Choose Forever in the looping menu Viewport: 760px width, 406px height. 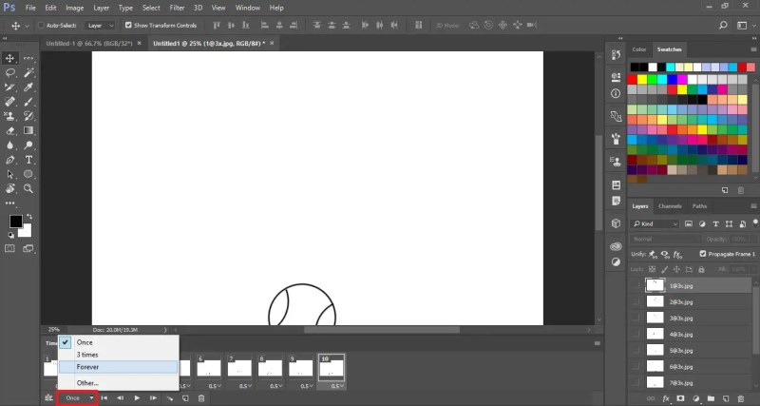click(118, 367)
